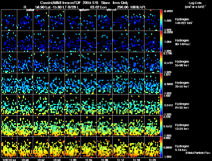Click the colorbar value 0.2472
The image size is (212, 161).
coord(169,105)
